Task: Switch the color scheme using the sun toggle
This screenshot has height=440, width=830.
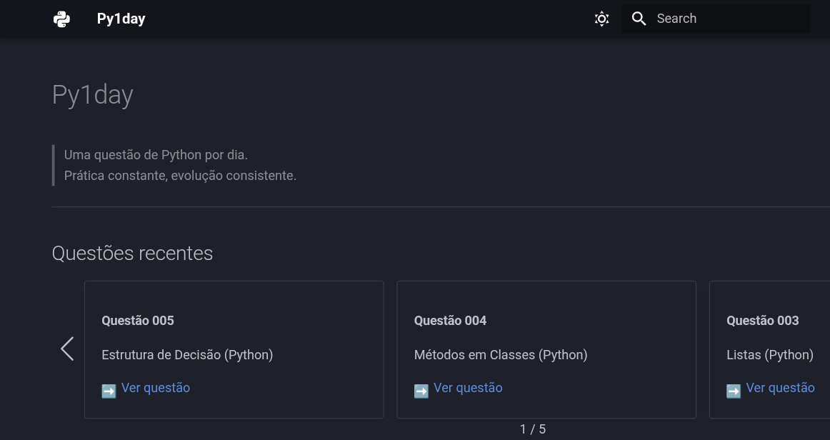Action: tap(601, 19)
